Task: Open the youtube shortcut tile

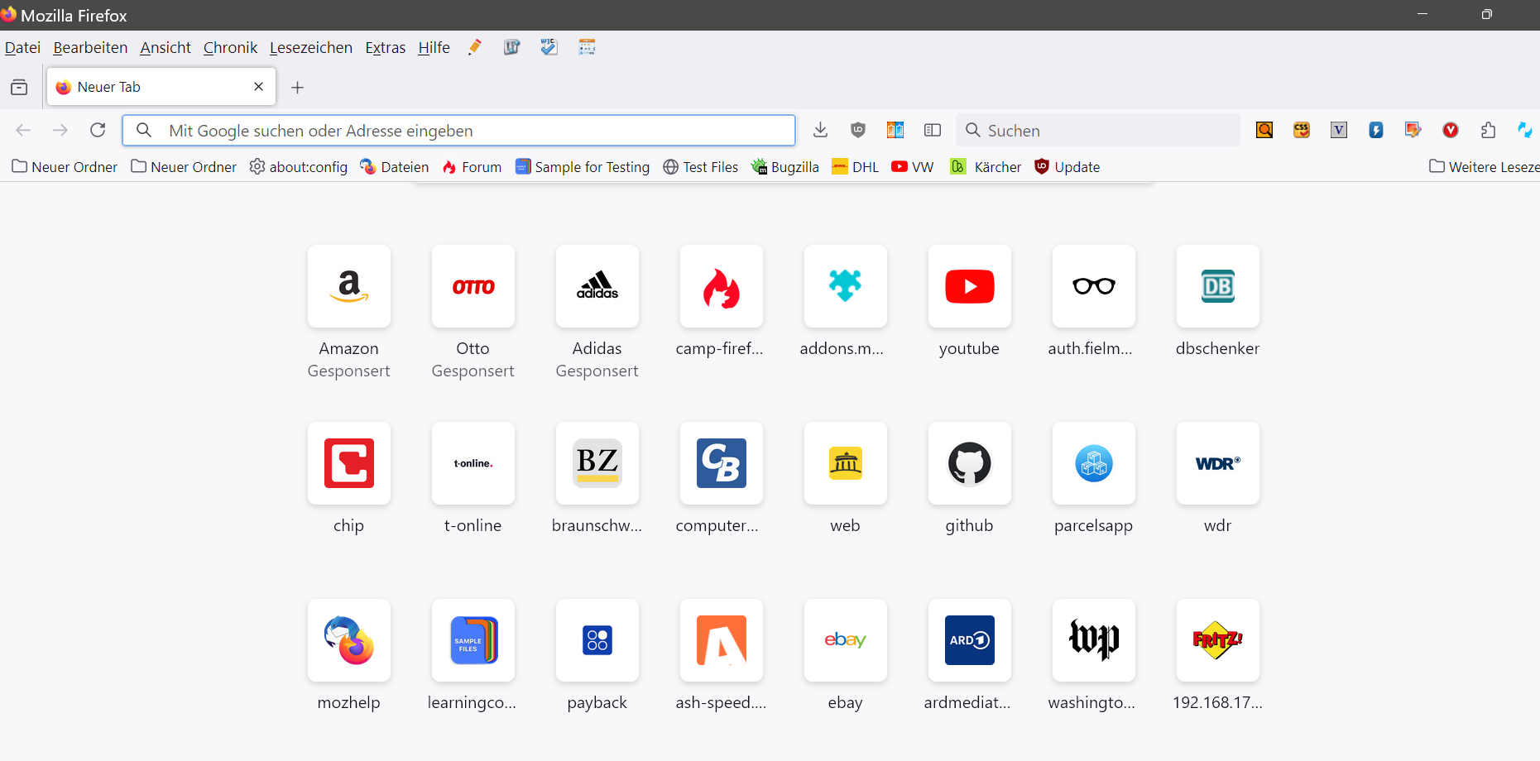Action: (970, 286)
